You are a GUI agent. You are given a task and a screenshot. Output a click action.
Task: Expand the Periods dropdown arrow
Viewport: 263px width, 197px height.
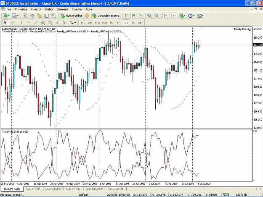[x=194, y=16]
